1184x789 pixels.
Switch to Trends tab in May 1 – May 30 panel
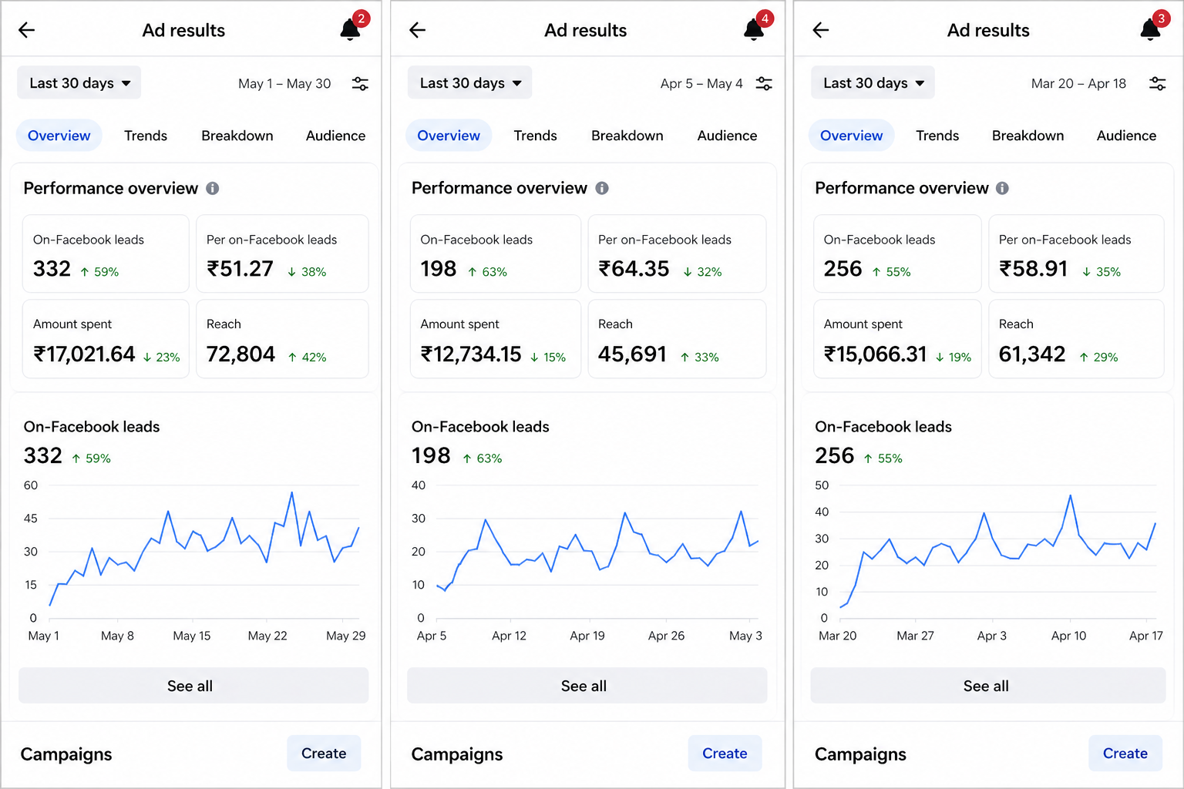point(146,136)
